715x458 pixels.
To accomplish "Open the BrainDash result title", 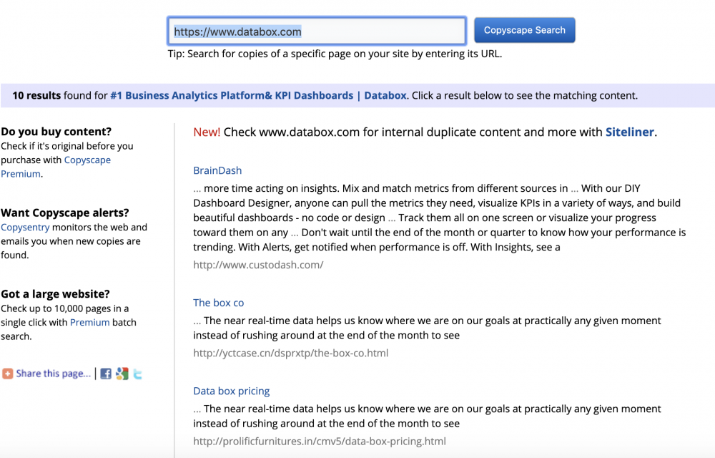I will [217, 171].
